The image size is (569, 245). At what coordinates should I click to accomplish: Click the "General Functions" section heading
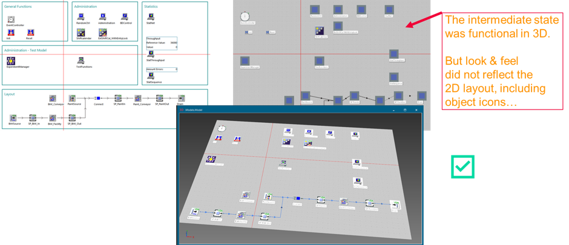coord(18,7)
